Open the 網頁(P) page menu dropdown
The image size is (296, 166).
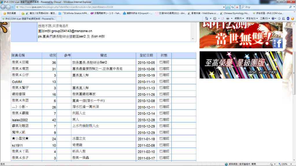(239, 19)
